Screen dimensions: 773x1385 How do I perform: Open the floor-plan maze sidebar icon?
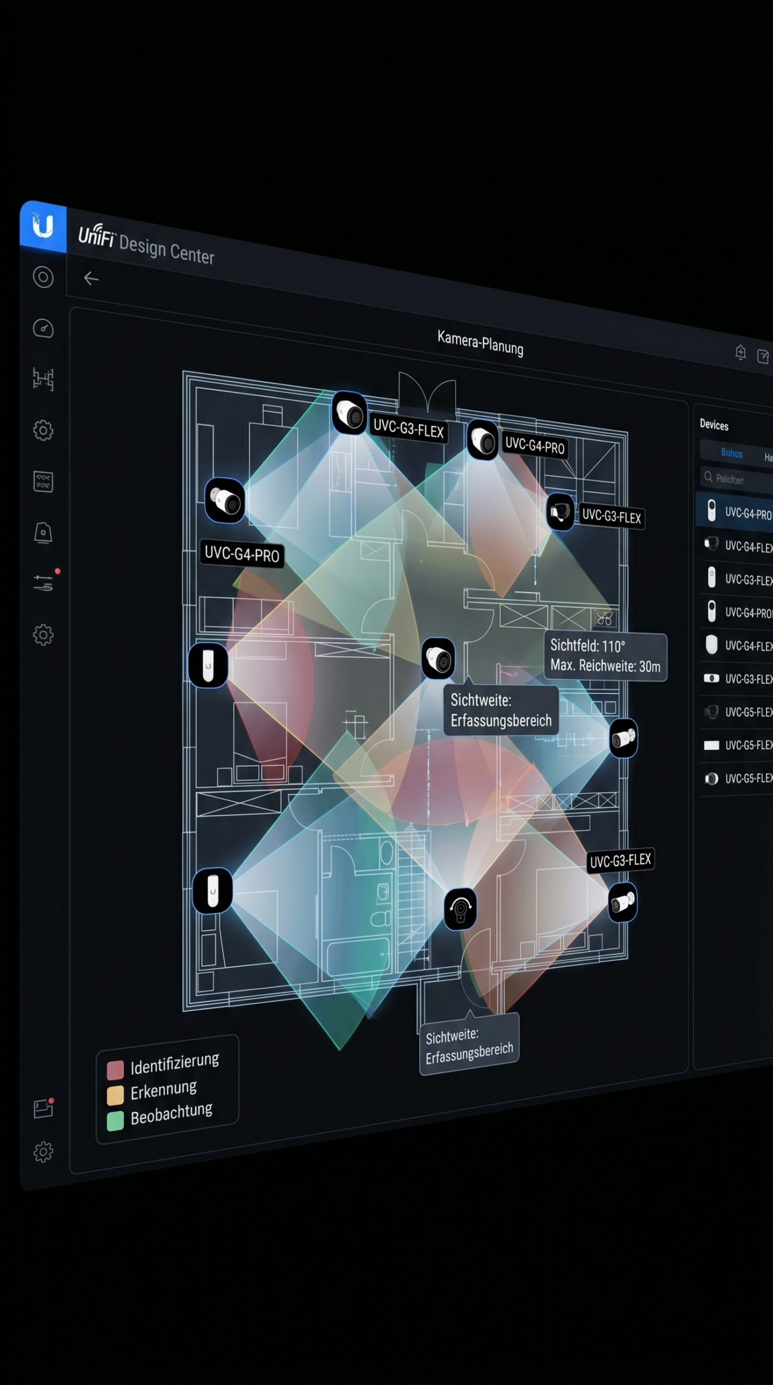[x=43, y=379]
